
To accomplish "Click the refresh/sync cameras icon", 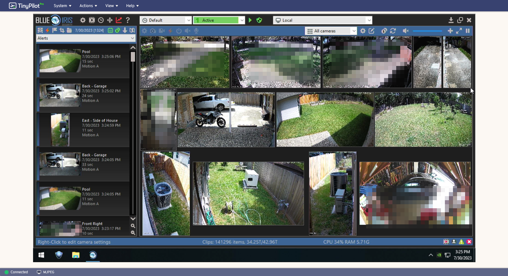I will pyautogui.click(x=394, y=31).
